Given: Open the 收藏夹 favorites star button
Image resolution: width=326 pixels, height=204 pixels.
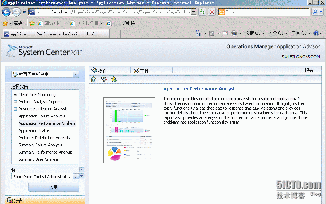Looking at the screenshot, I should [x=13, y=23].
